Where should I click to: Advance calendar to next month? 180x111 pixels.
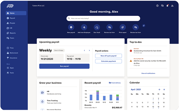tap(164, 90)
